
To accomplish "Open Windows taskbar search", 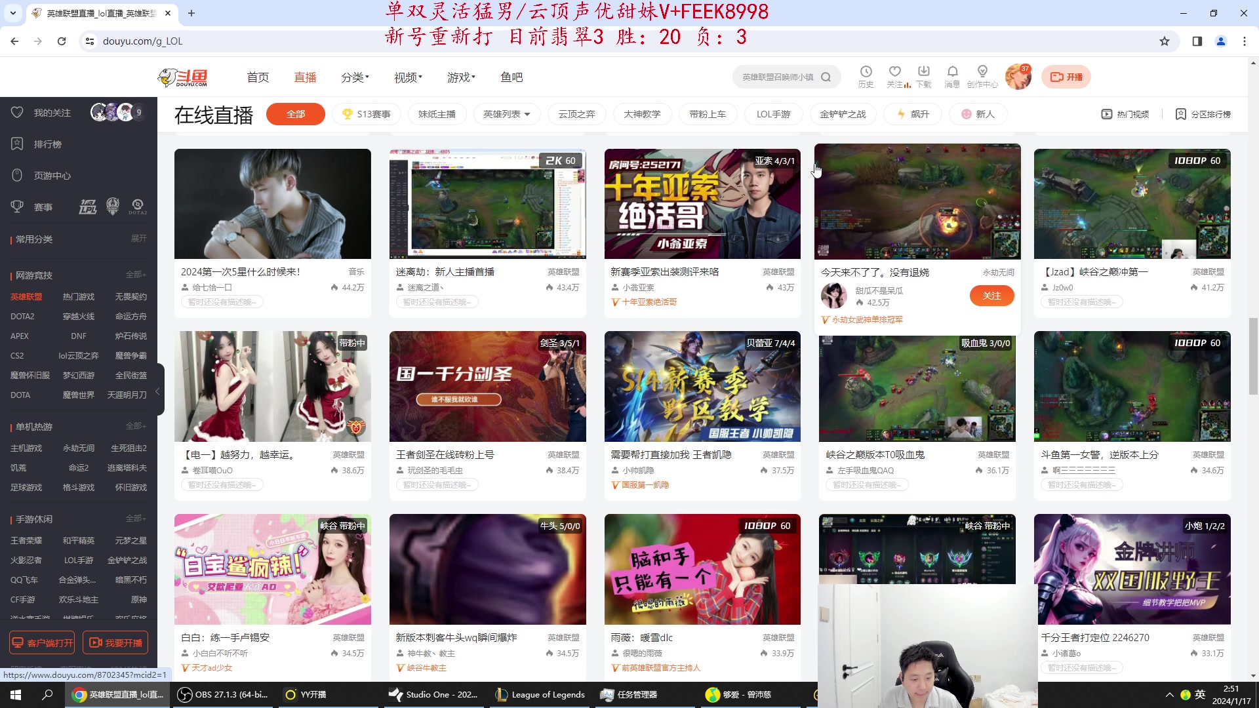I will point(47,695).
